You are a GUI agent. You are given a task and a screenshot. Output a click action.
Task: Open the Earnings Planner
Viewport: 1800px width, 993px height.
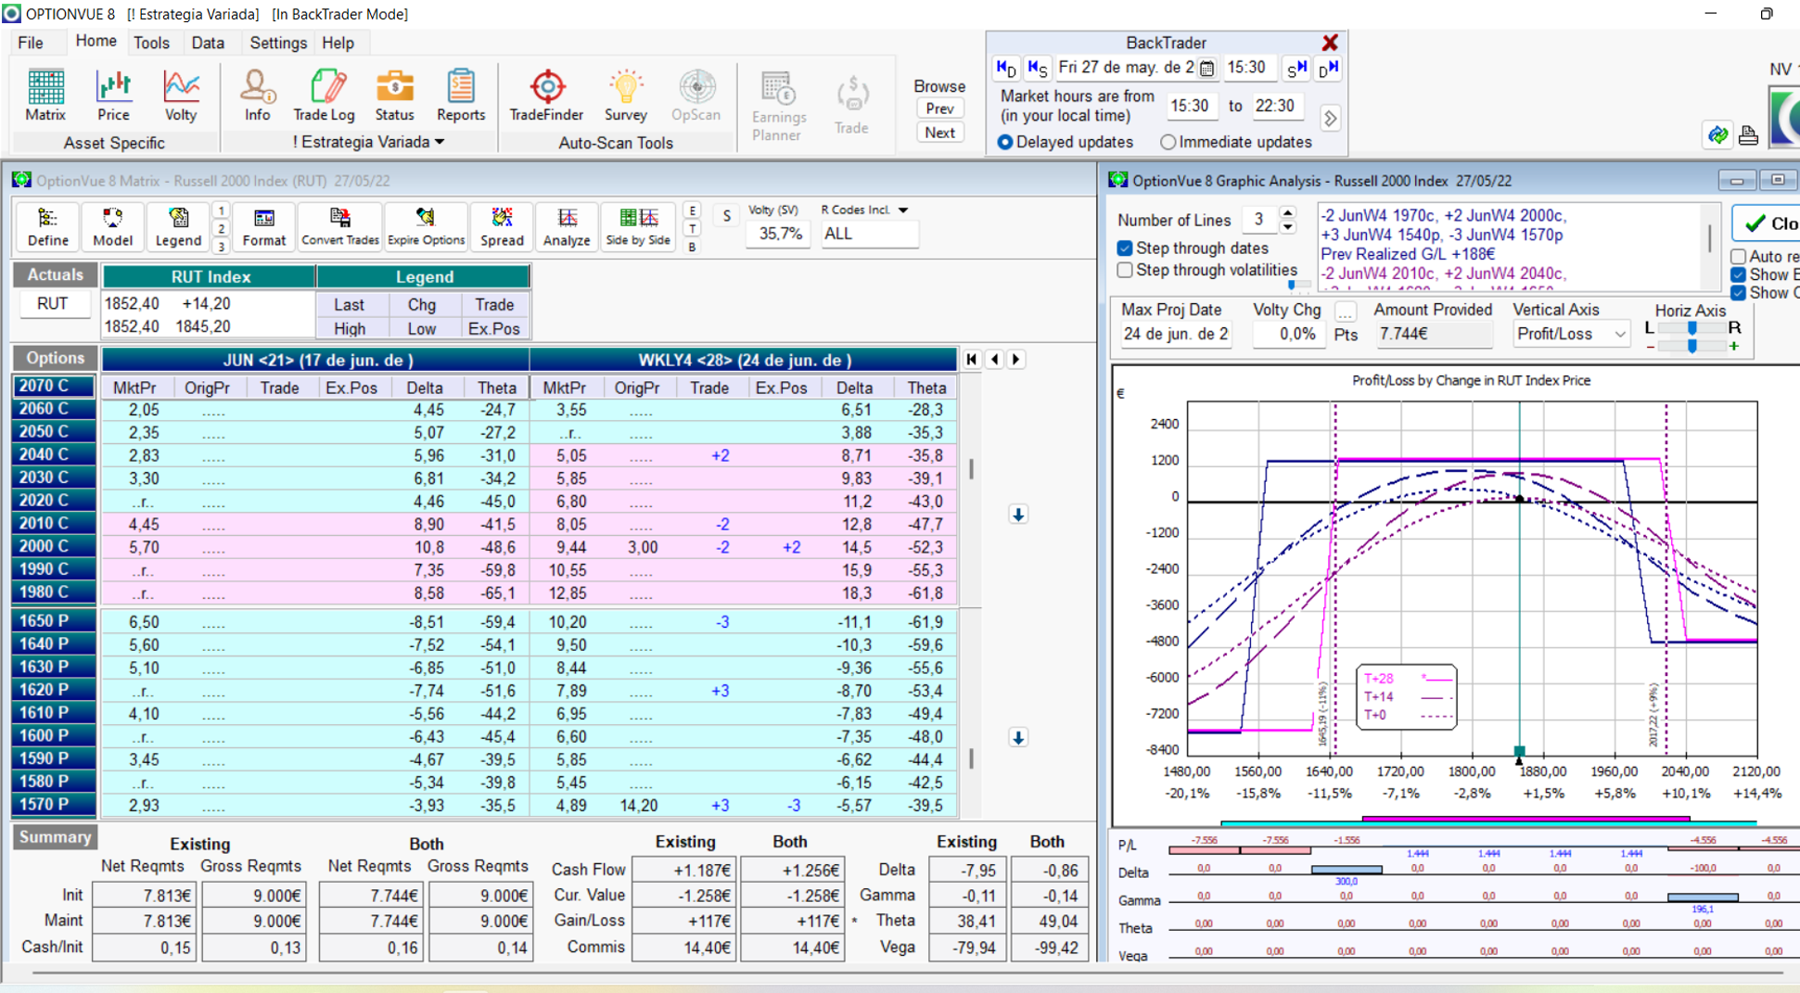[778, 106]
